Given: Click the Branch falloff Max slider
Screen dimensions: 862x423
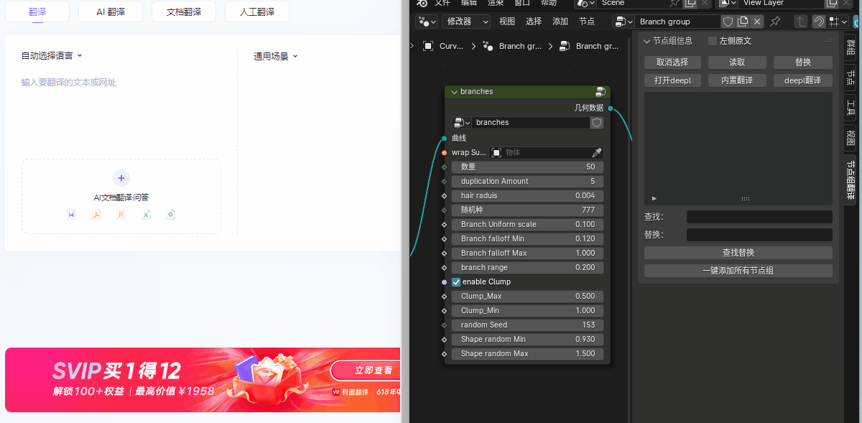Looking at the screenshot, I should tap(528, 253).
